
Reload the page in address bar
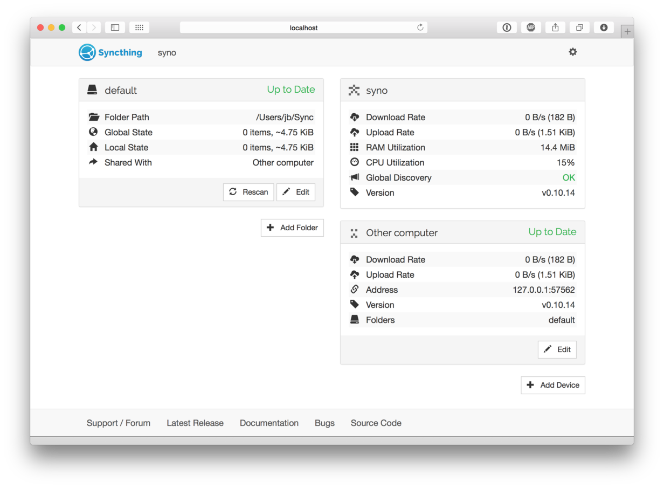click(420, 28)
